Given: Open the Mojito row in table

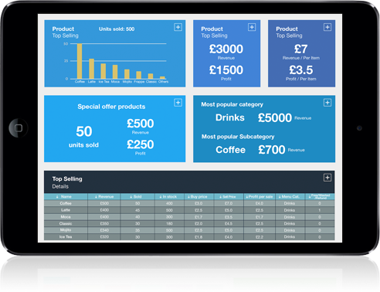Looking at the screenshot, I should 189,230.
